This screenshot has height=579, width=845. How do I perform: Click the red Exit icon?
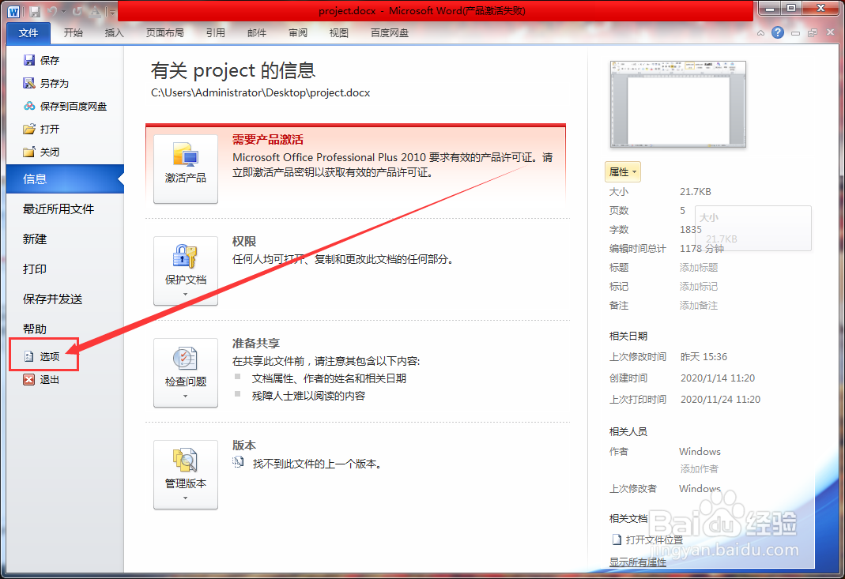(29, 380)
